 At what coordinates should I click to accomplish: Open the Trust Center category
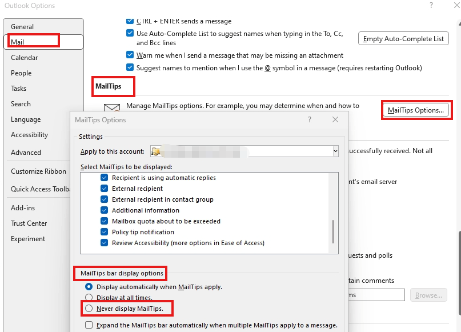tap(29, 223)
